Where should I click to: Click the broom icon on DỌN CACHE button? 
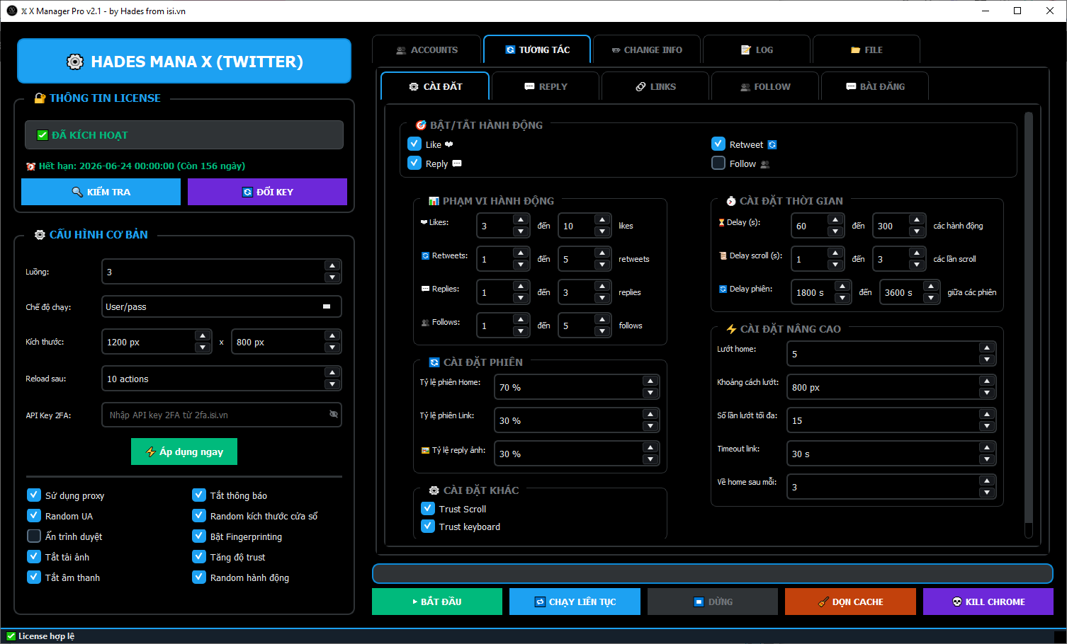coord(825,602)
